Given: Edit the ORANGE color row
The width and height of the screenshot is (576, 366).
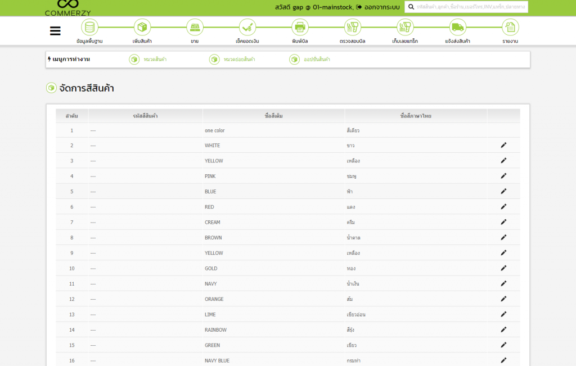Looking at the screenshot, I should (503, 299).
